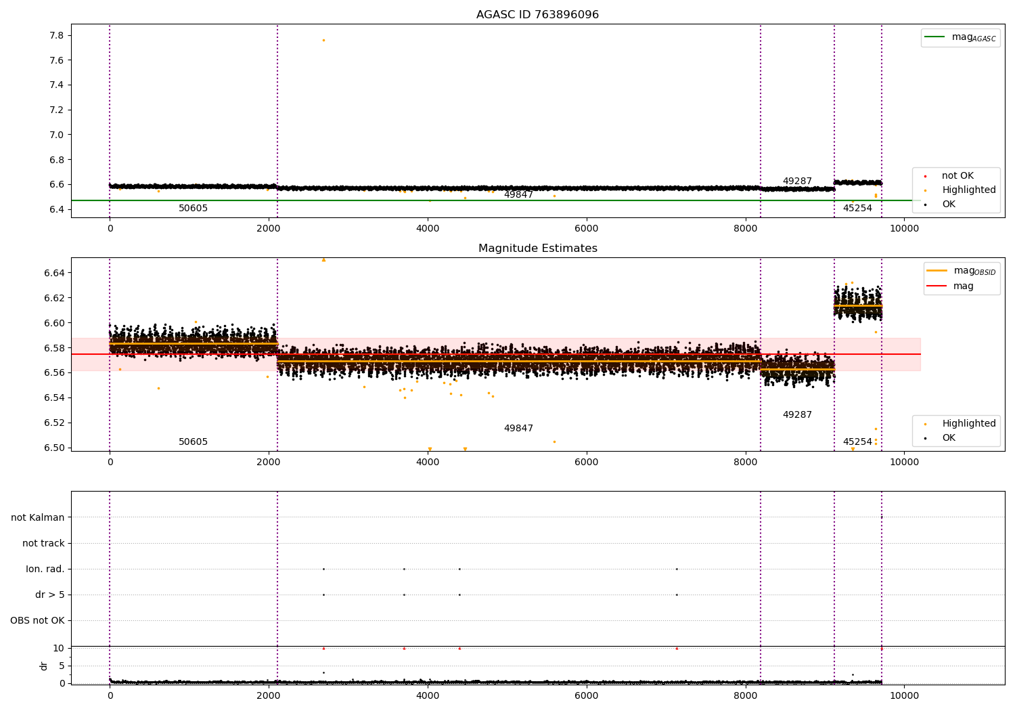Screen dimensions: 1015x711
Task: Click the orange mag_OBSID legend line sample
Action: 937,271
